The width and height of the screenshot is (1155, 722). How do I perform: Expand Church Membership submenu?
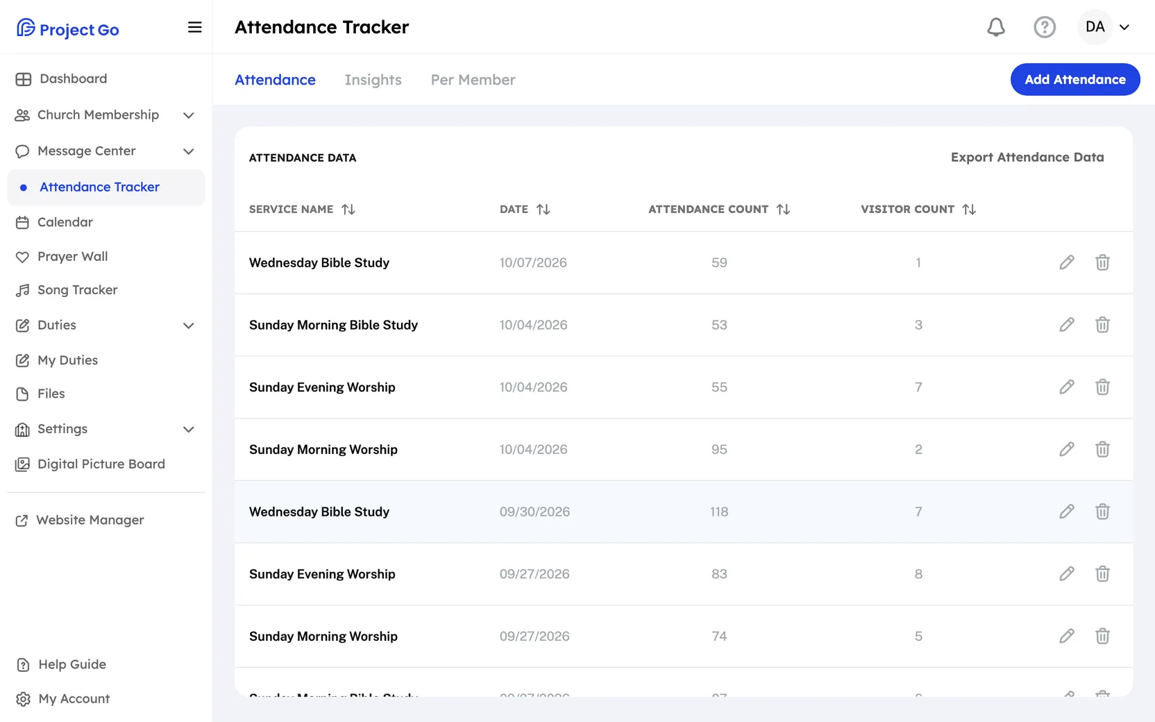(x=188, y=115)
